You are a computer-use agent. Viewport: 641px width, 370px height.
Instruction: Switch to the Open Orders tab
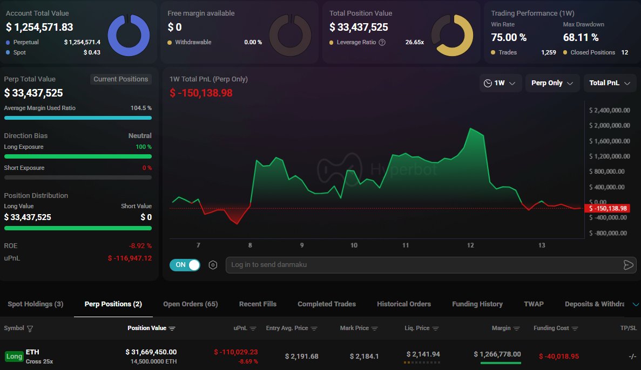tap(190, 304)
